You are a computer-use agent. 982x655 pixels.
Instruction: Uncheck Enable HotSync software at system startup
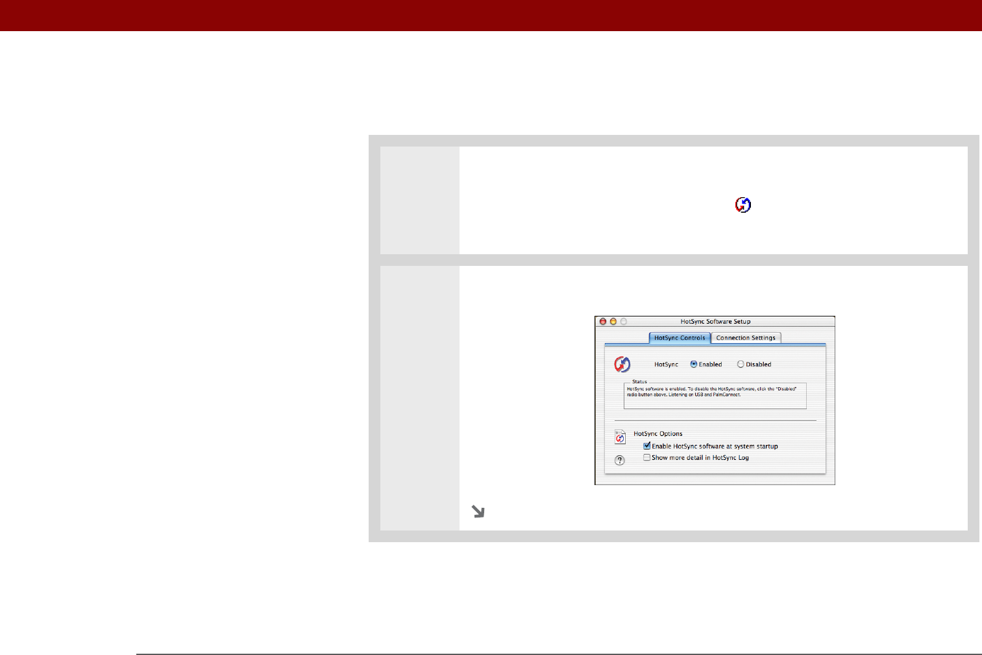pyautogui.click(x=647, y=446)
